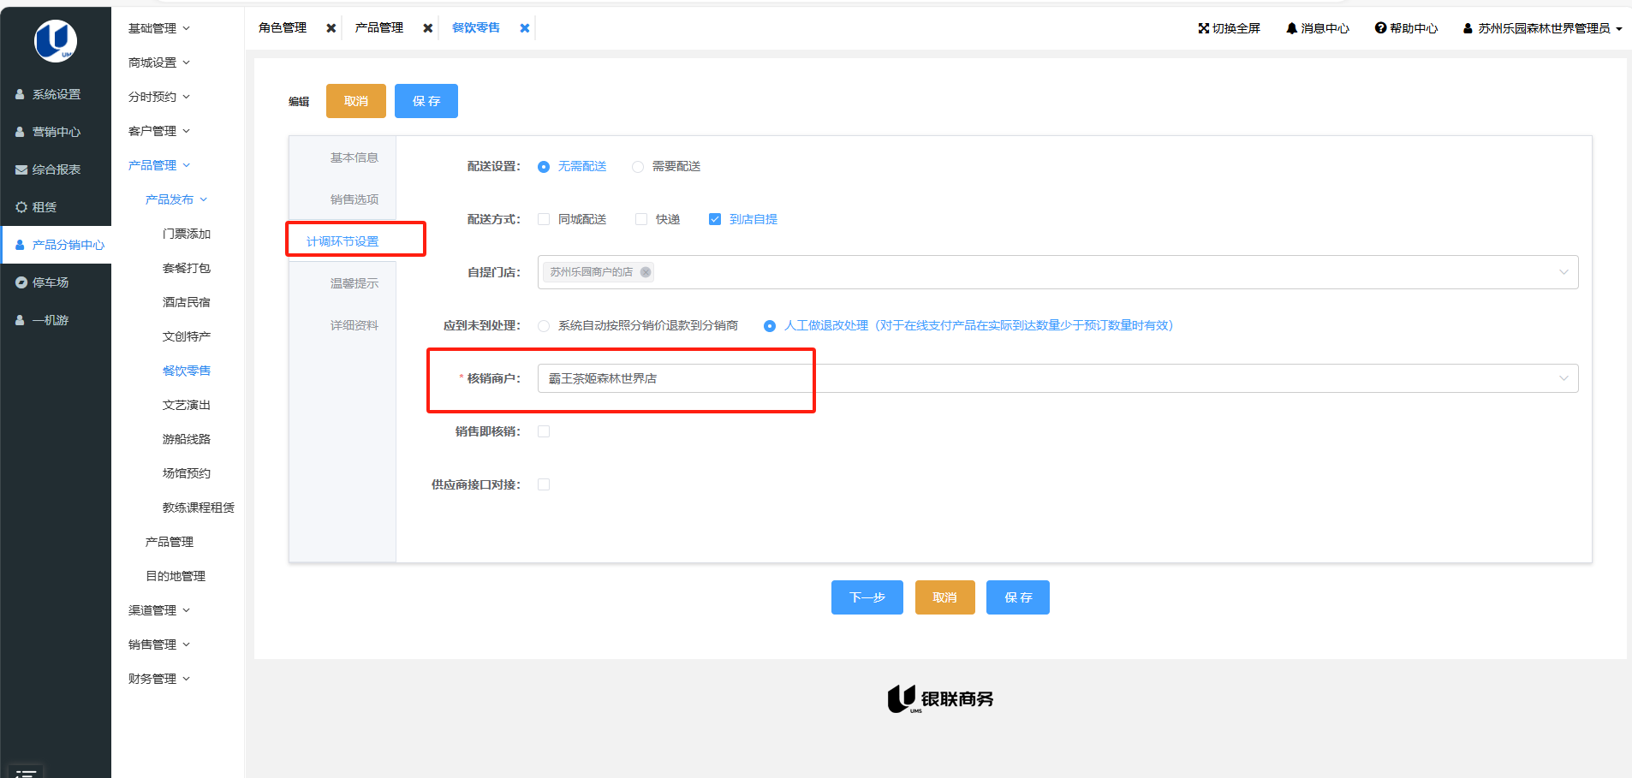
Task: Switch to the 餐饮零售 page tab
Action: point(476,27)
